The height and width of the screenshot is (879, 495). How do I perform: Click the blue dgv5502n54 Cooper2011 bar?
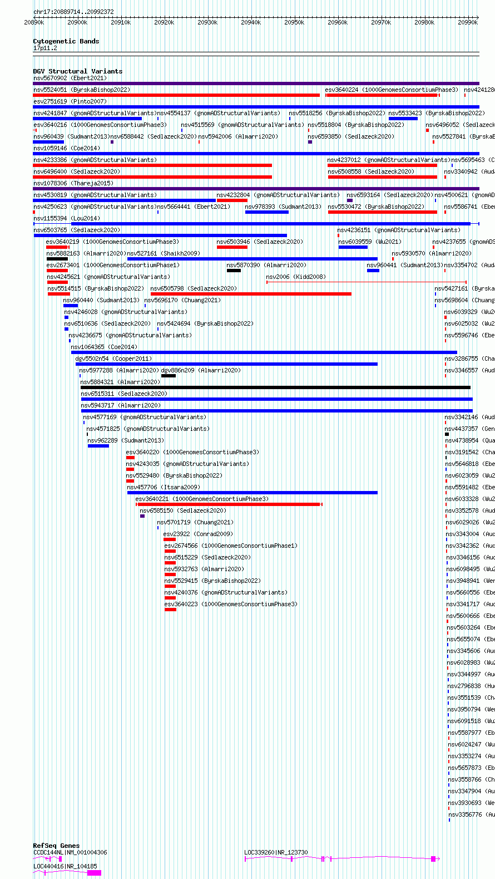point(226,364)
